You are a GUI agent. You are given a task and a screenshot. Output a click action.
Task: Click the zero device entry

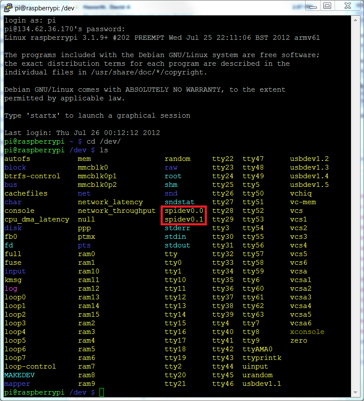pyautogui.click(x=299, y=340)
